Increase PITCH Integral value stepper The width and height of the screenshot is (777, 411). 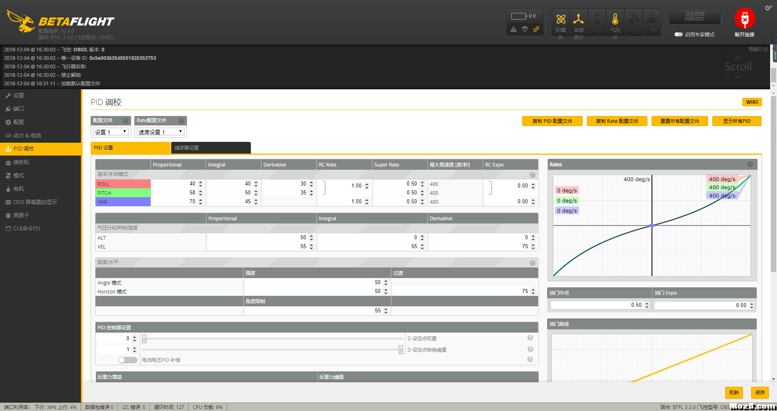click(256, 191)
